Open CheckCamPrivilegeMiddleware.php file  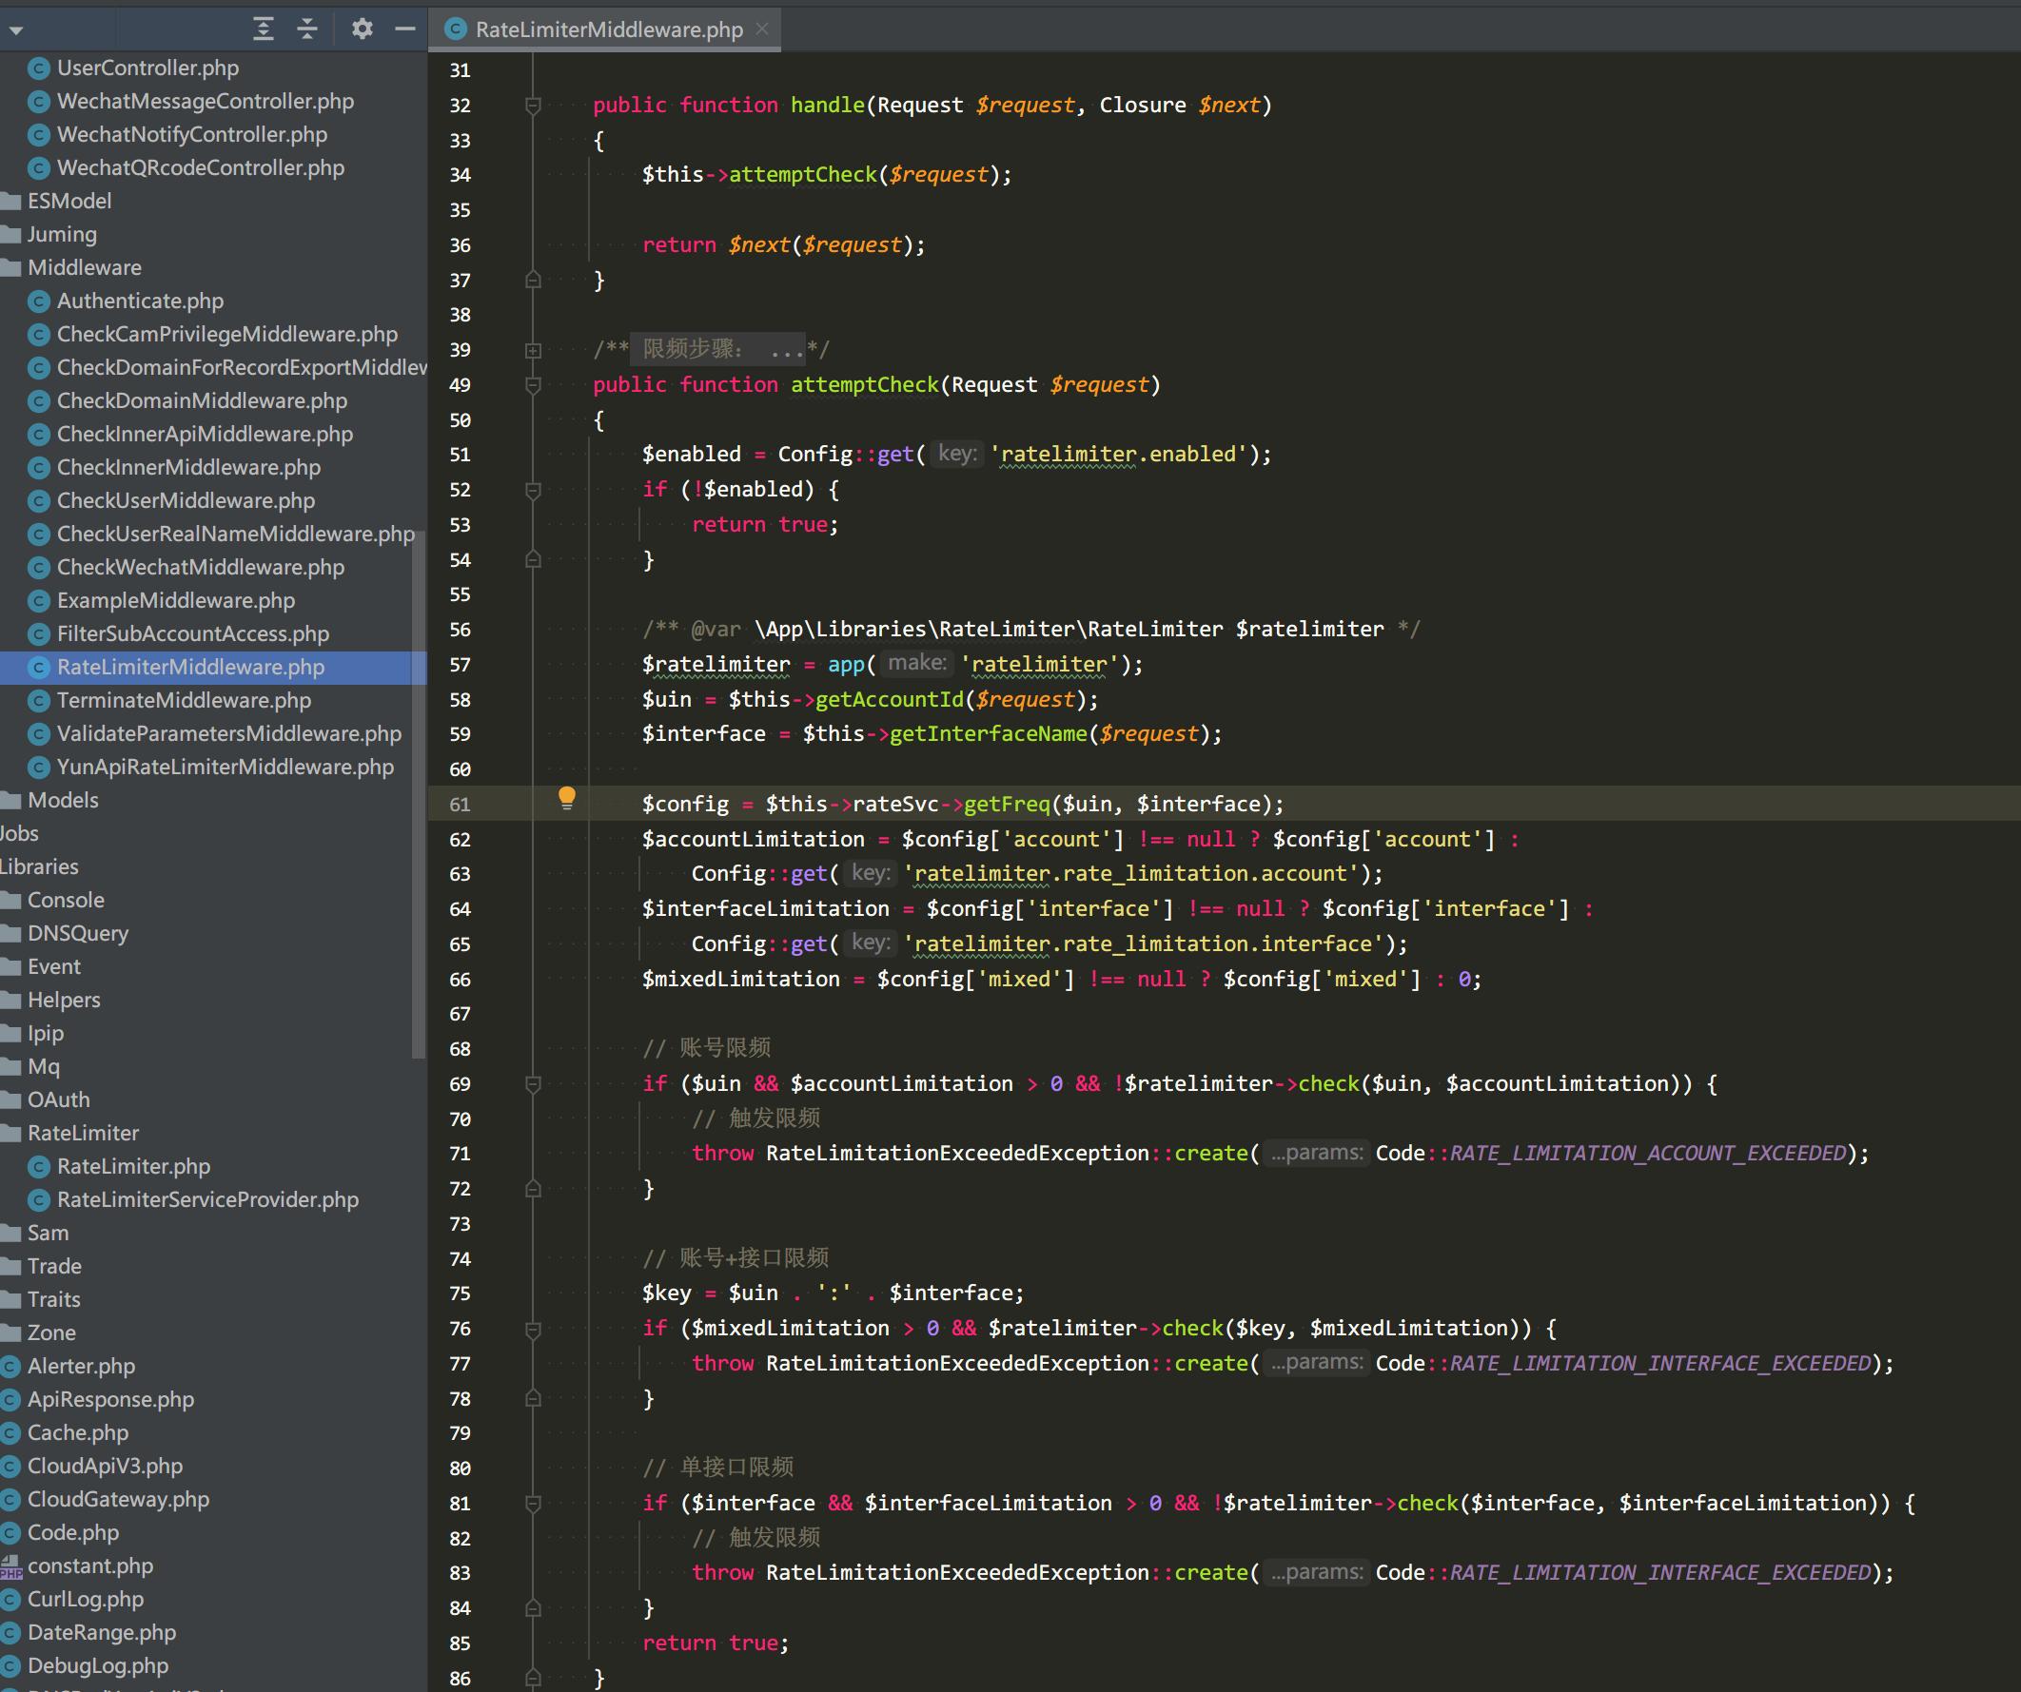click(x=227, y=334)
